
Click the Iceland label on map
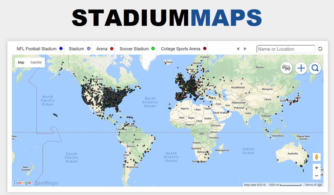point(168,62)
